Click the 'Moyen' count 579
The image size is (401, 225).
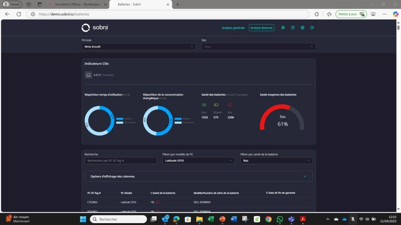pos(216,117)
